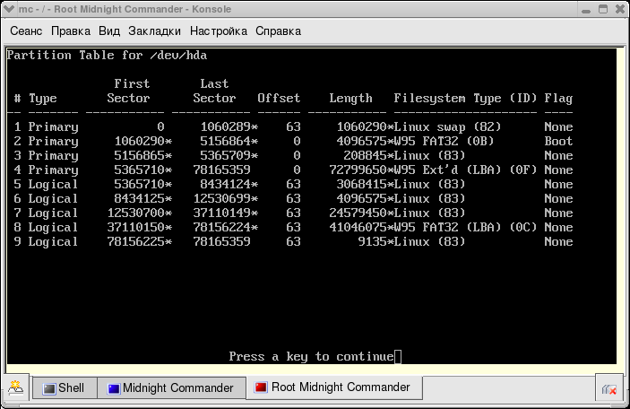Click last sector value 12530699
This screenshot has height=409, width=630.
(x=221, y=198)
